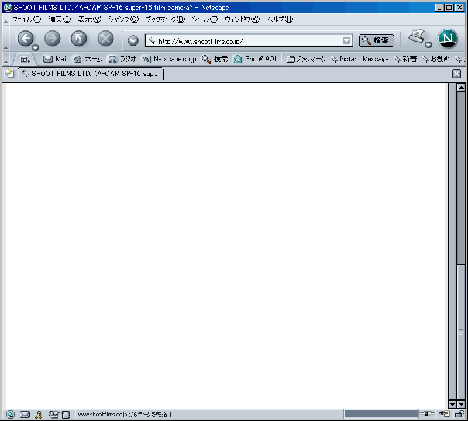This screenshot has height=421, width=468.
Task: Click the popup/cookie eye icon in status bar
Action: pos(444,414)
